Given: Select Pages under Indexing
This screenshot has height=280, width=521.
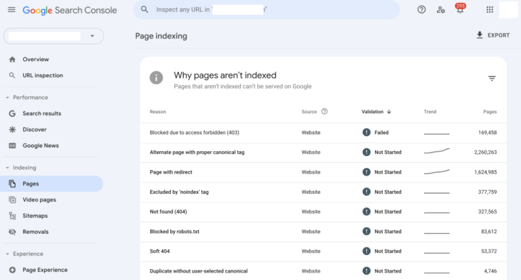Looking at the screenshot, I should (x=52, y=184).
